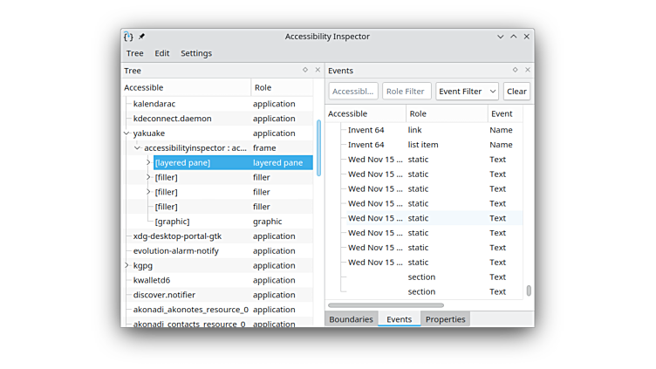Collapse the yakuake tree node

coord(126,133)
